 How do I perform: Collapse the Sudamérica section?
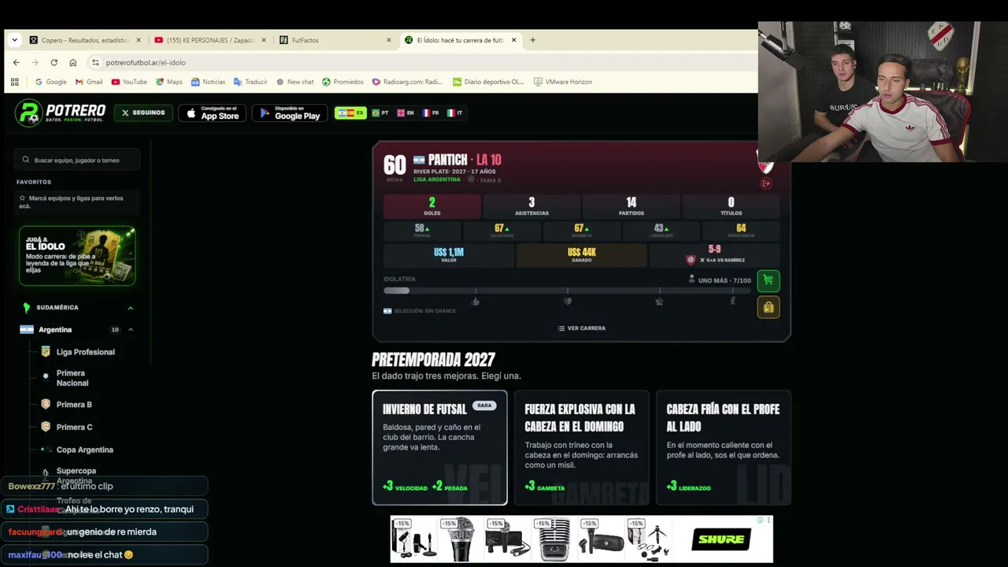pos(130,308)
